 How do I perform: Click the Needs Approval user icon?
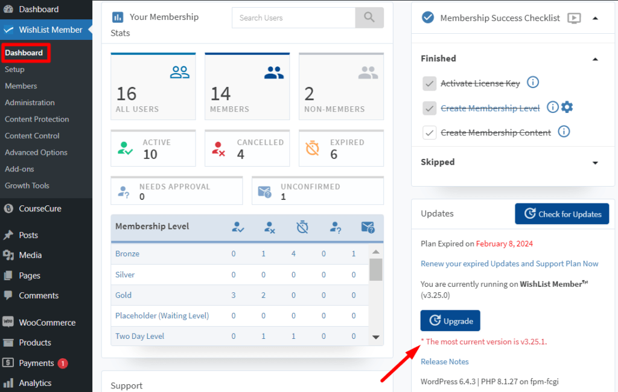coord(124,191)
